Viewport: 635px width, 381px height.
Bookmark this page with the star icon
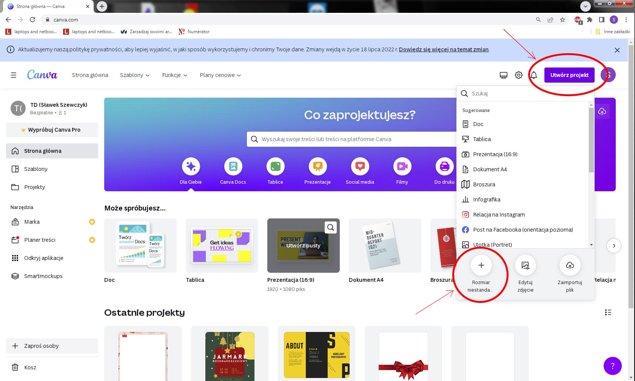563,20
